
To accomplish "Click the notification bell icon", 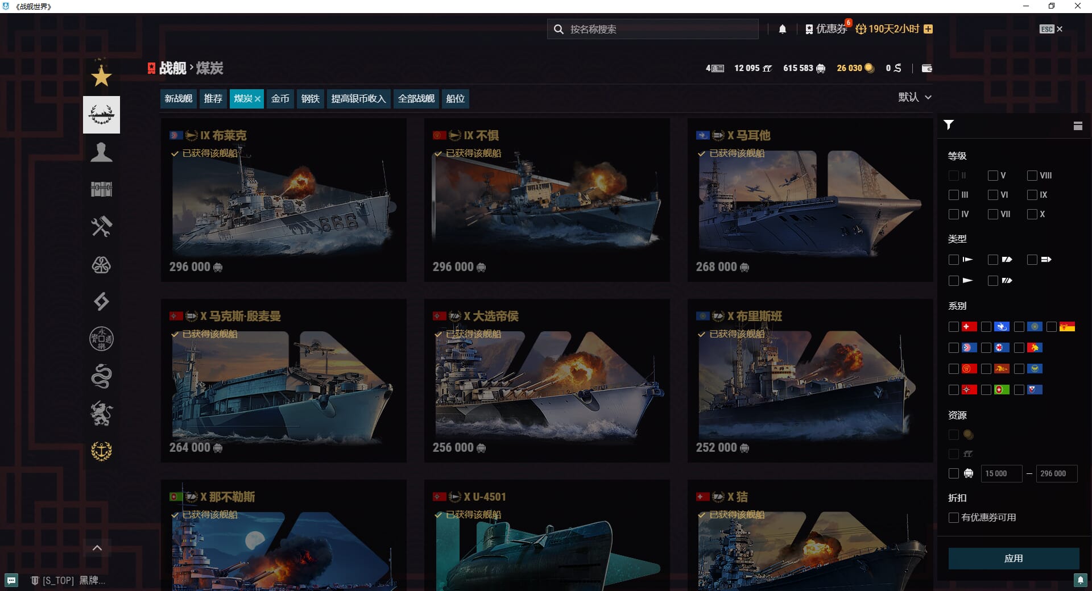I will click(x=783, y=29).
